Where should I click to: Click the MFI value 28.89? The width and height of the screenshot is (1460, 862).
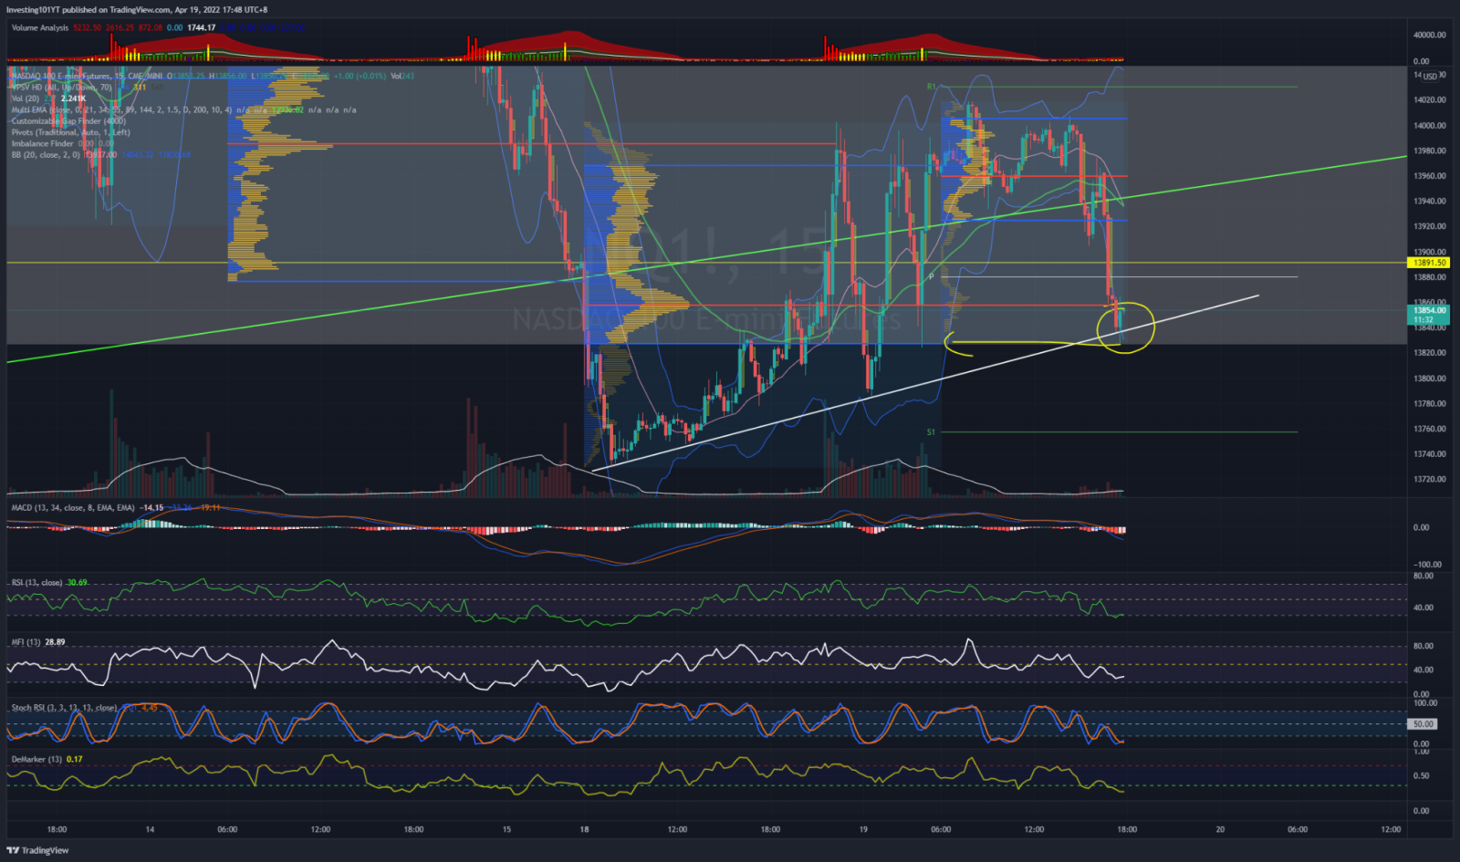point(55,642)
